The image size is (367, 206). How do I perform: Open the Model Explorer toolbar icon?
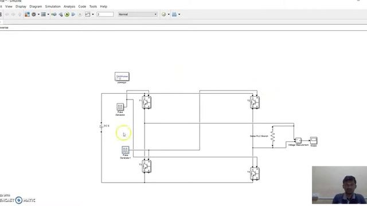pos(44,14)
